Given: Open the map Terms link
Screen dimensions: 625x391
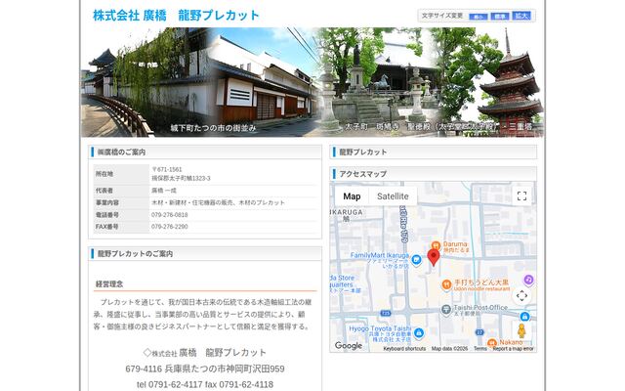Looking at the screenshot, I should pyautogui.click(x=480, y=348).
